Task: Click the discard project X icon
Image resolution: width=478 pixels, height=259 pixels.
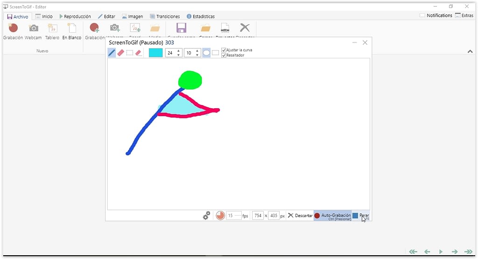Action: [245, 28]
